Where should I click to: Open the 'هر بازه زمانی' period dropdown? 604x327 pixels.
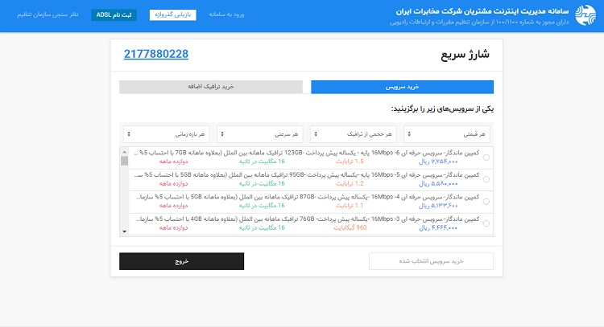[x=167, y=134]
